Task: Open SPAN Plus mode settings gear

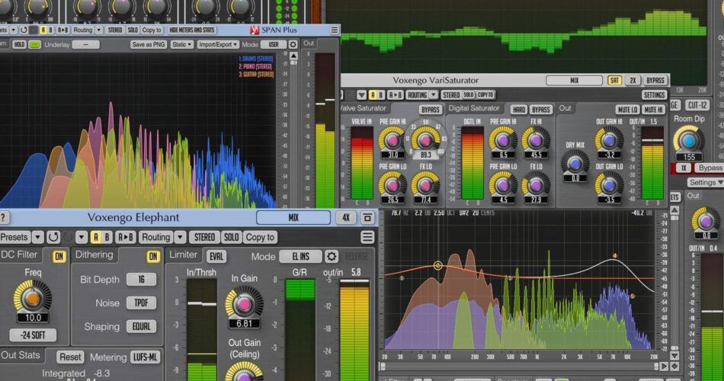Action: pyautogui.click(x=293, y=44)
